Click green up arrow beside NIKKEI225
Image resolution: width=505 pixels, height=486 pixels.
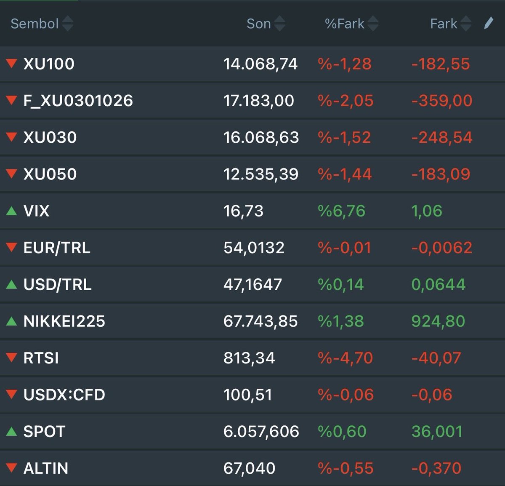12,321
